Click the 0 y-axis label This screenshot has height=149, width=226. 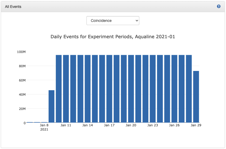[24, 123]
